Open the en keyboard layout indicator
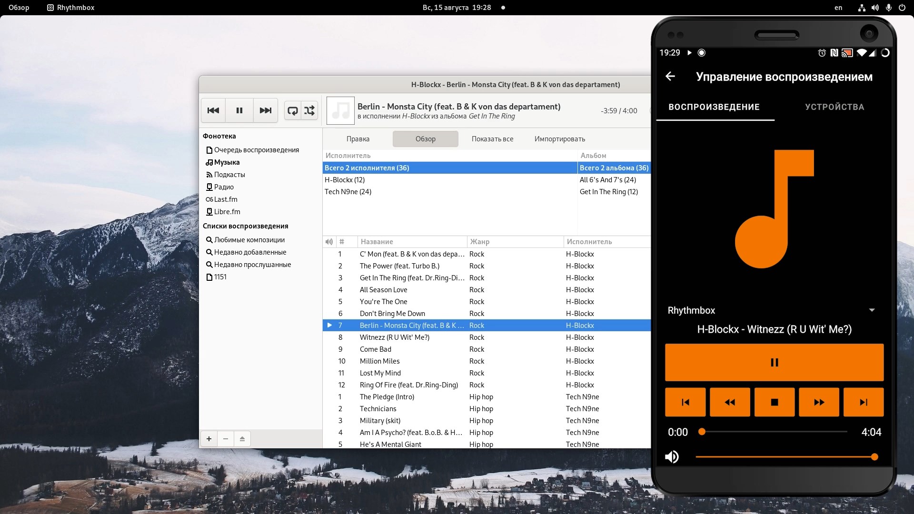 click(x=838, y=8)
